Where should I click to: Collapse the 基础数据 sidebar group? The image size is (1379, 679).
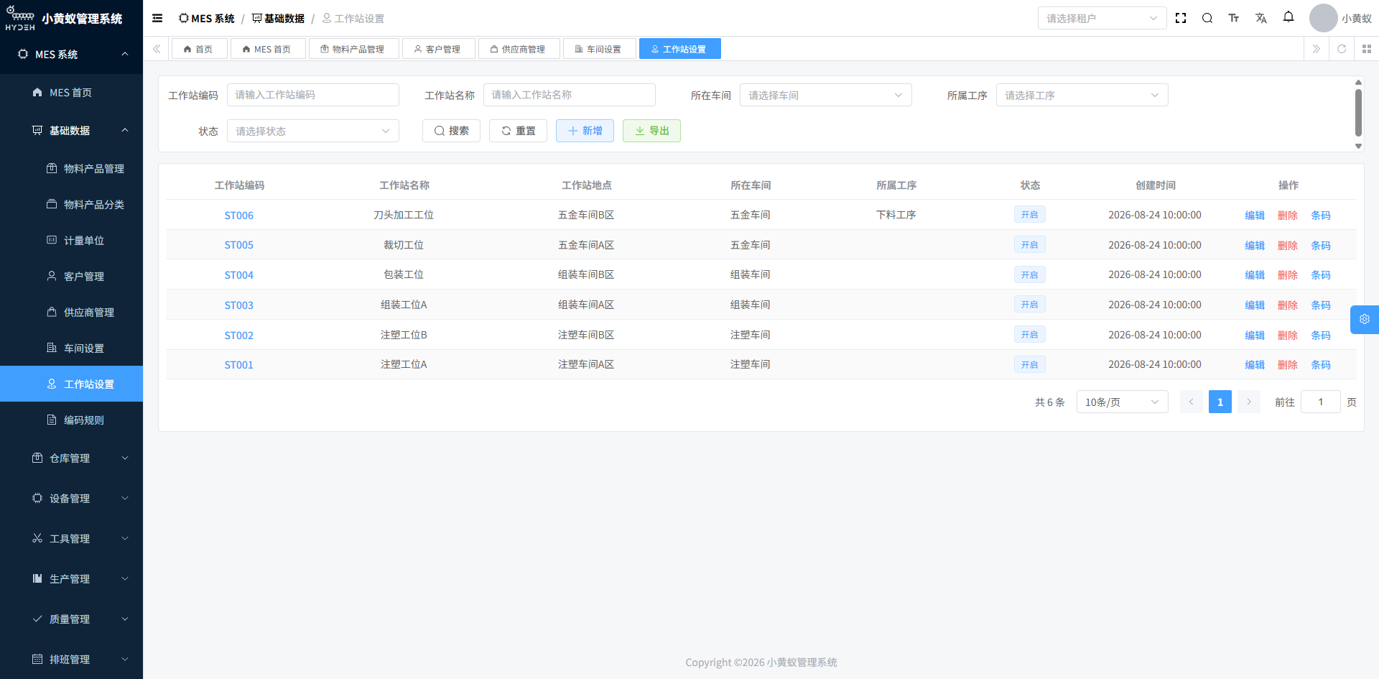(x=72, y=130)
